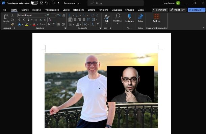Toggle Salvataggio automatico switch
The image size is (206, 134).
tap(34, 3)
